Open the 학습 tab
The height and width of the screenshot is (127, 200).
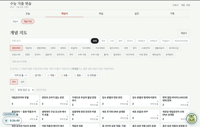101,14
